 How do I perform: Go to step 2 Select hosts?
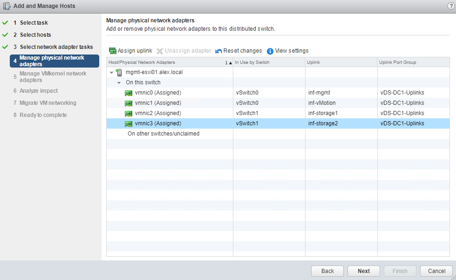[x=35, y=35]
